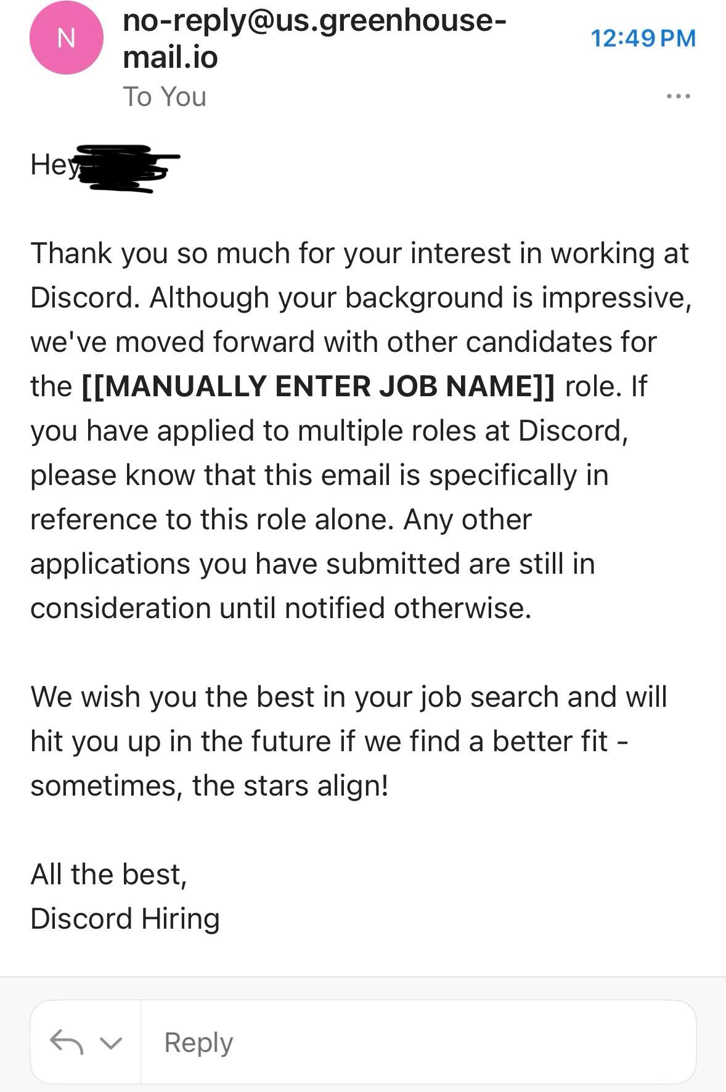Open the three-dot more options menu
Viewport: 726px width, 1092px height.
coord(679,96)
